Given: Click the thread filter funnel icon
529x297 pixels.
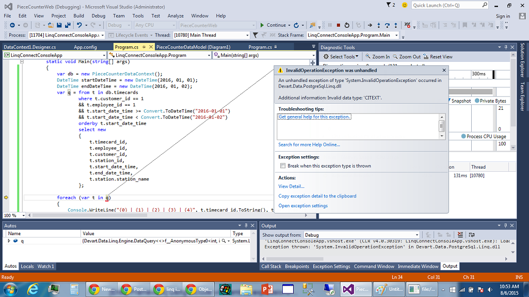Looking at the screenshot, I should (255, 35).
